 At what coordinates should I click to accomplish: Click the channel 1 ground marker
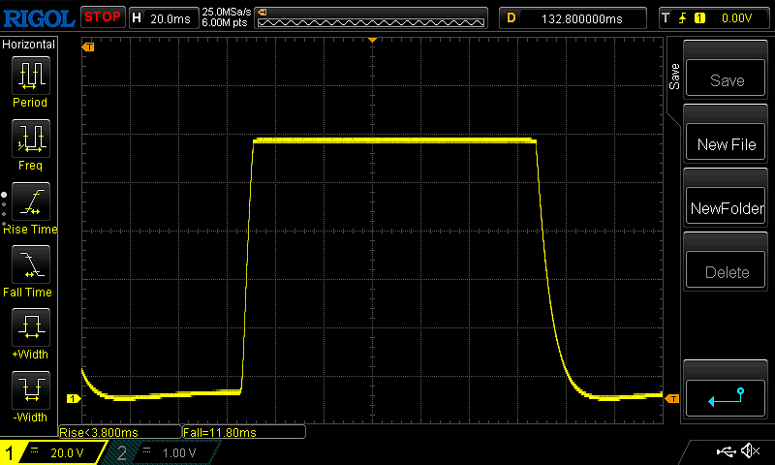pos(74,398)
